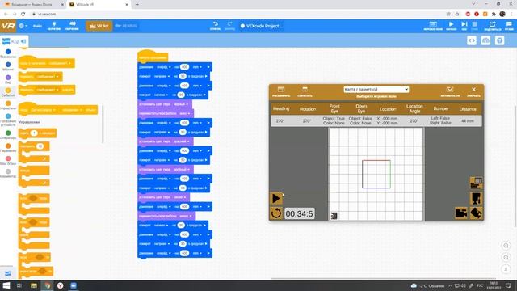Hide the playground window with Спрятать
Image resolution: width=517 pixels, height=291 pixels.
coord(305,91)
